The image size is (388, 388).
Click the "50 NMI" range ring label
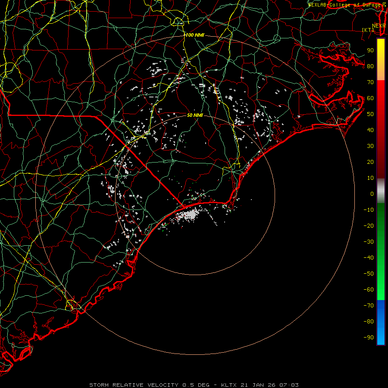click(x=195, y=115)
